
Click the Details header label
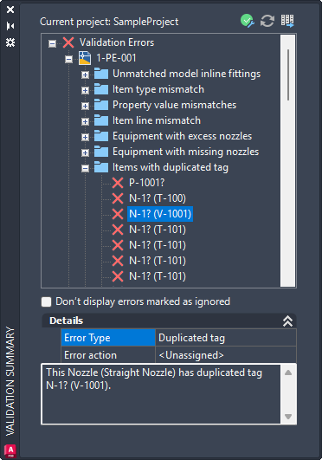pyautogui.click(x=67, y=321)
